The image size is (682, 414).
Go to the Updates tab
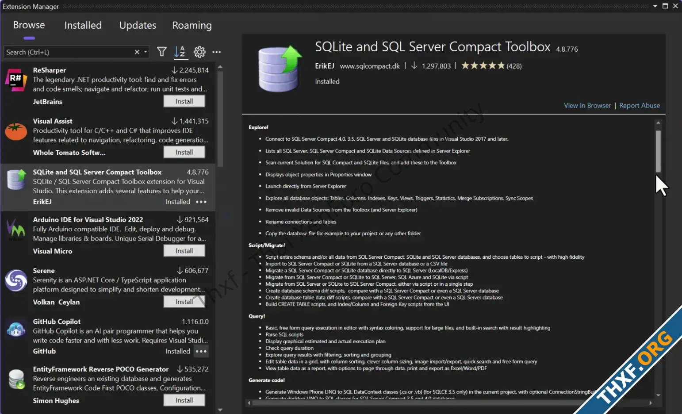point(138,25)
